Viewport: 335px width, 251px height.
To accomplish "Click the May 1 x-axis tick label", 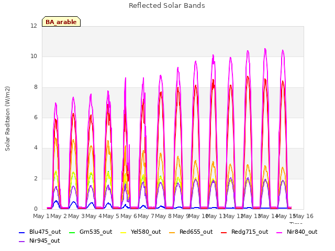I will pos(41,216).
